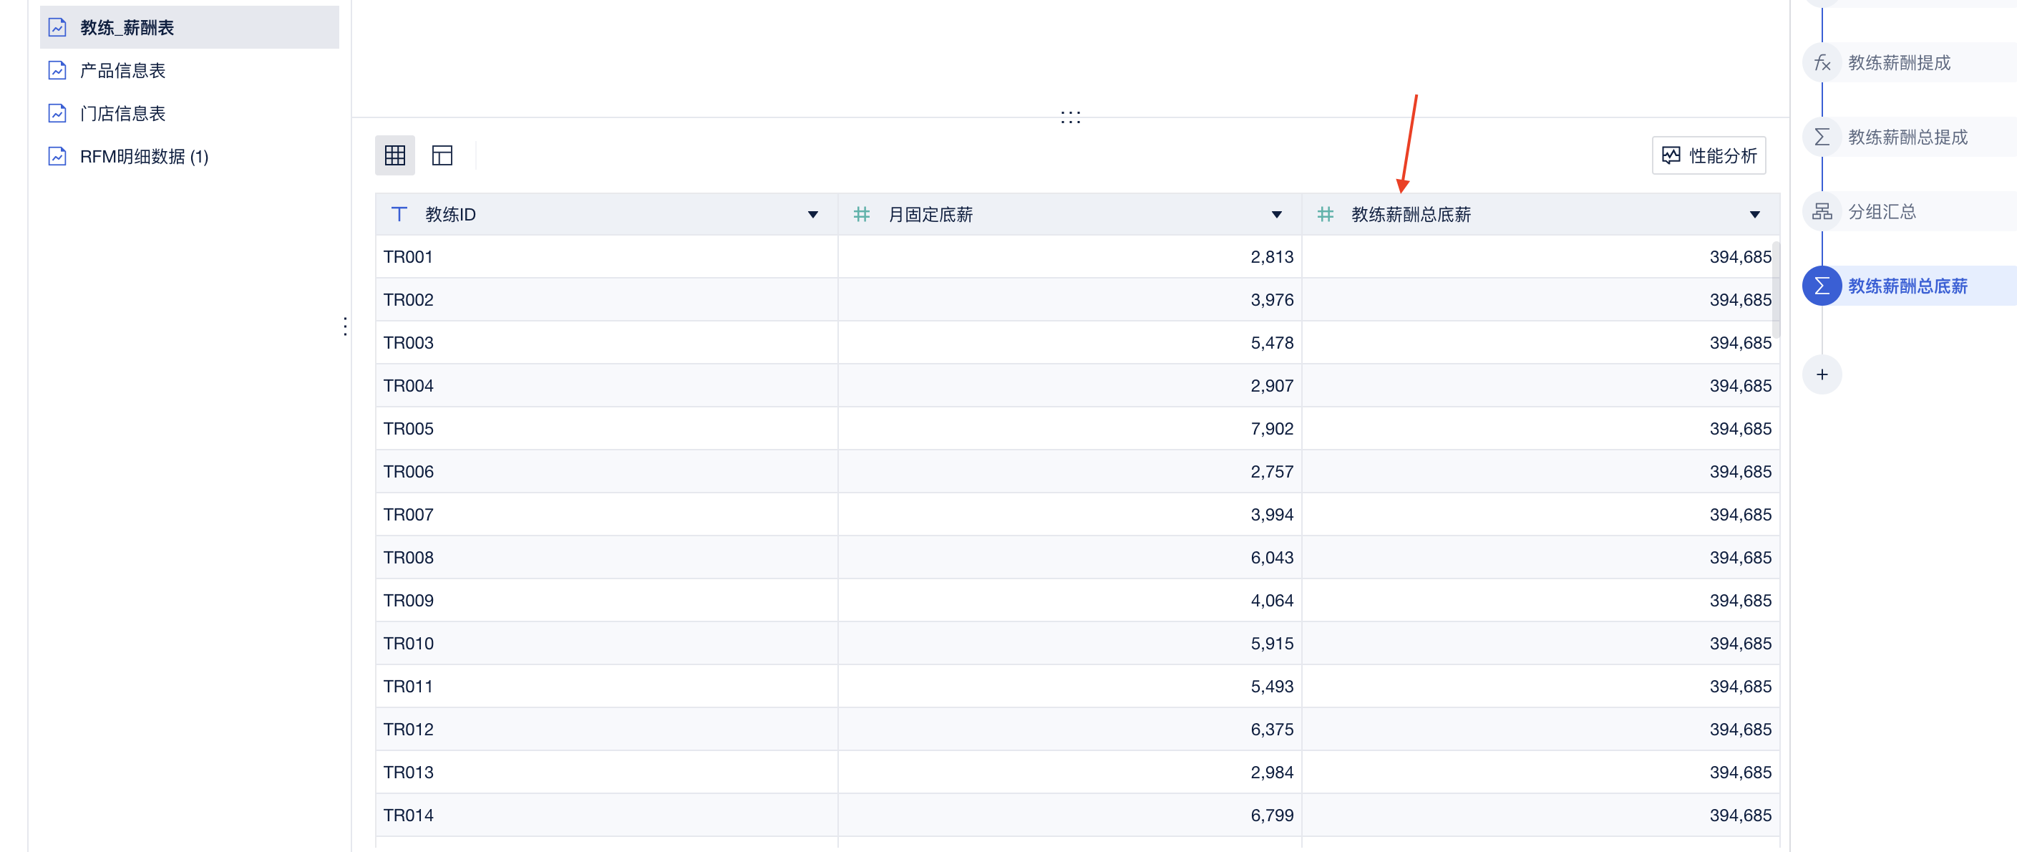Viewport: 2017px width, 852px height.
Task: Open the 月固定底薪 column dropdown
Action: (1276, 215)
